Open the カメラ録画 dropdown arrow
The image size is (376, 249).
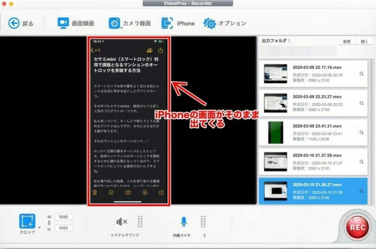[x=121, y=28]
